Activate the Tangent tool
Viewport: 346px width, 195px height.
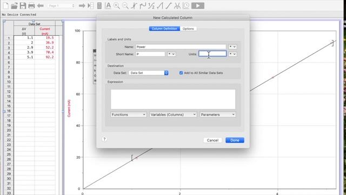coord(143,5)
